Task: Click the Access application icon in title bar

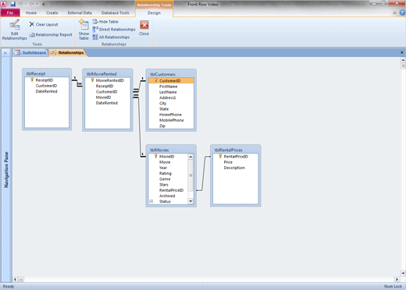Action: (x=3, y=4)
